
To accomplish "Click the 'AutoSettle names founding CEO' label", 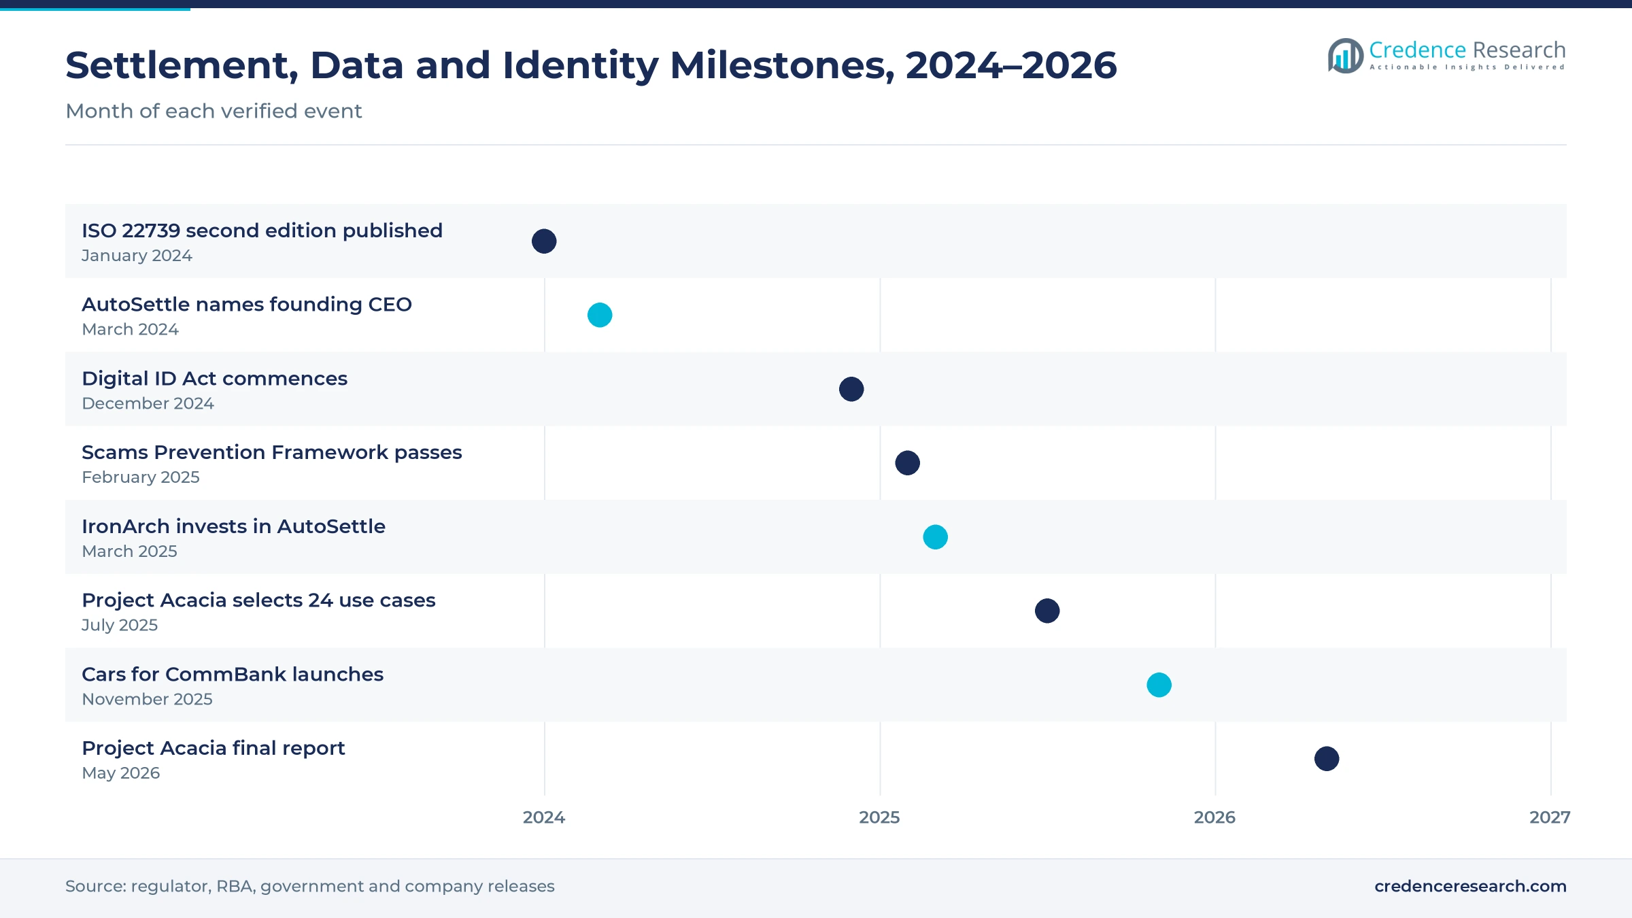I will [247, 305].
